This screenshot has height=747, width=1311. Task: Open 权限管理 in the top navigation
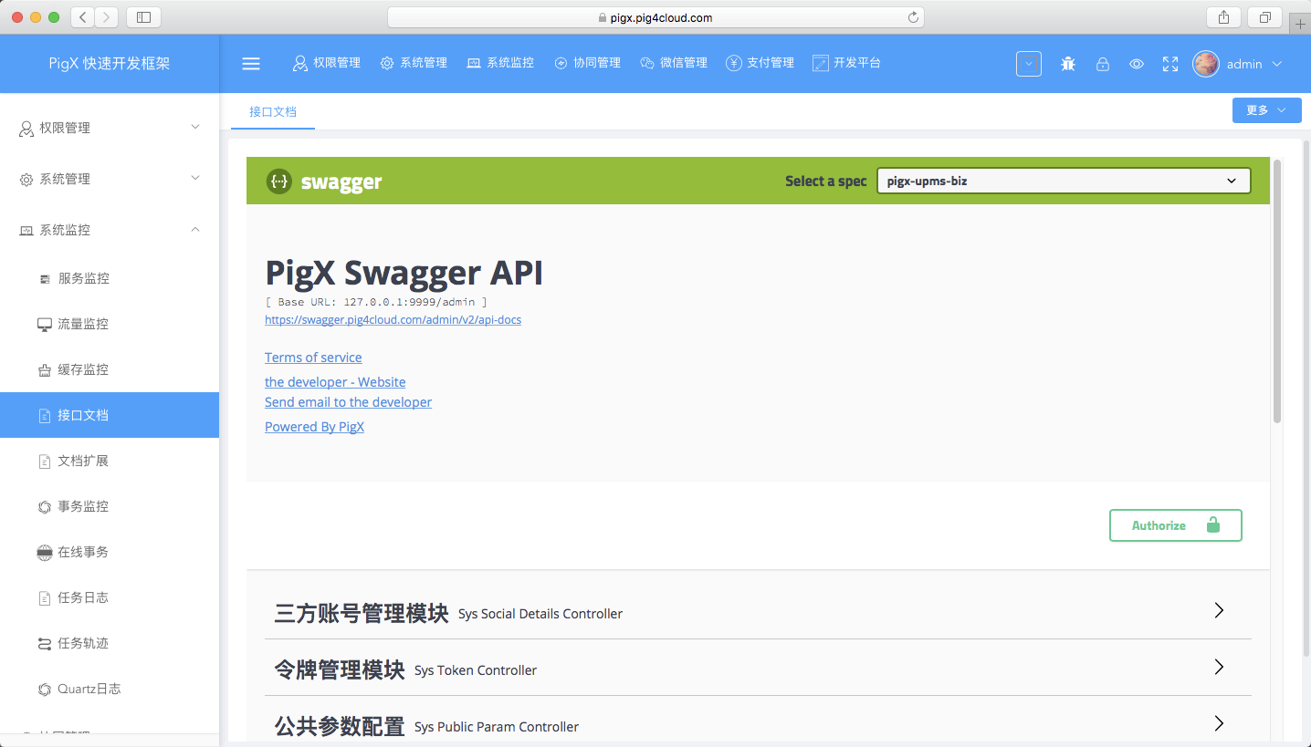[327, 63]
